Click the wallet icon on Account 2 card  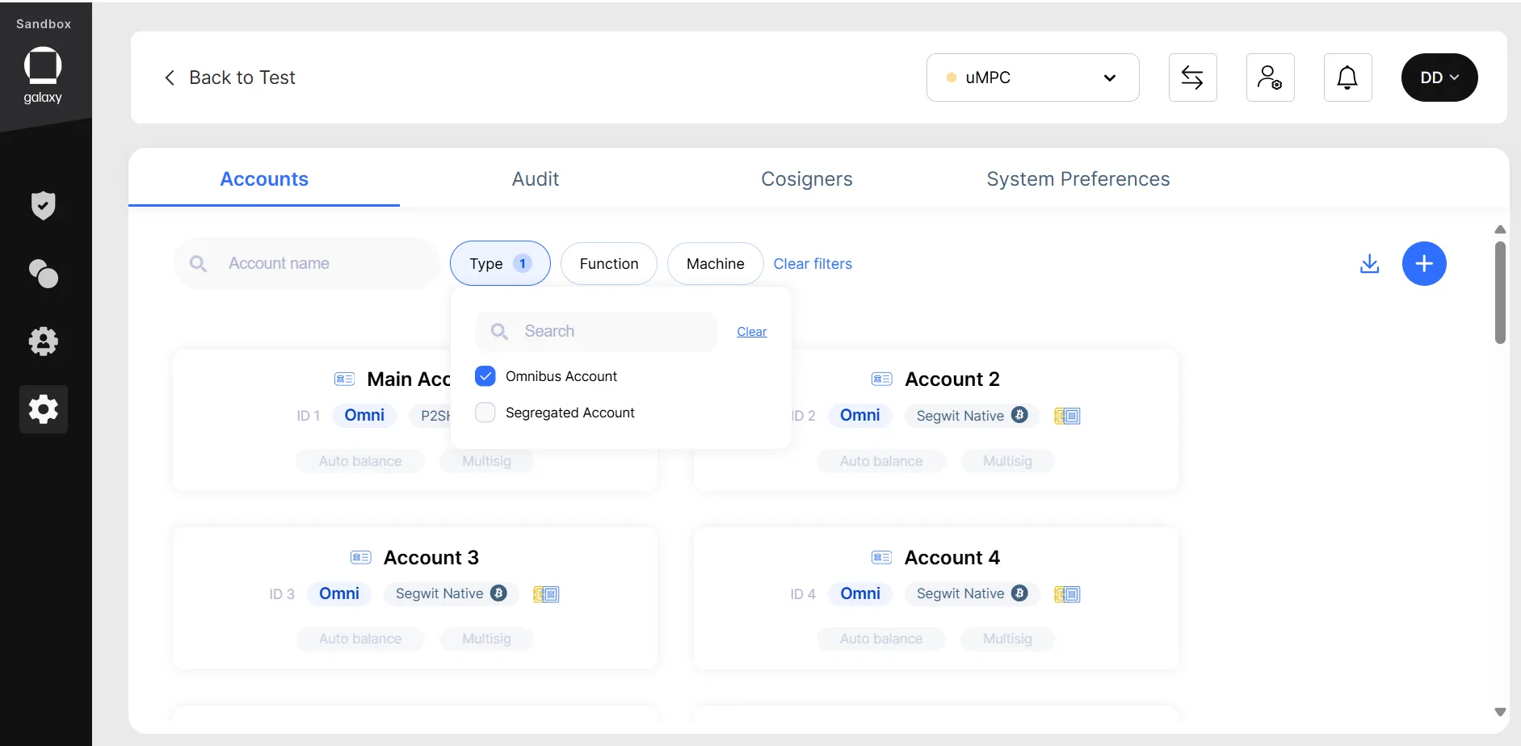(1067, 416)
